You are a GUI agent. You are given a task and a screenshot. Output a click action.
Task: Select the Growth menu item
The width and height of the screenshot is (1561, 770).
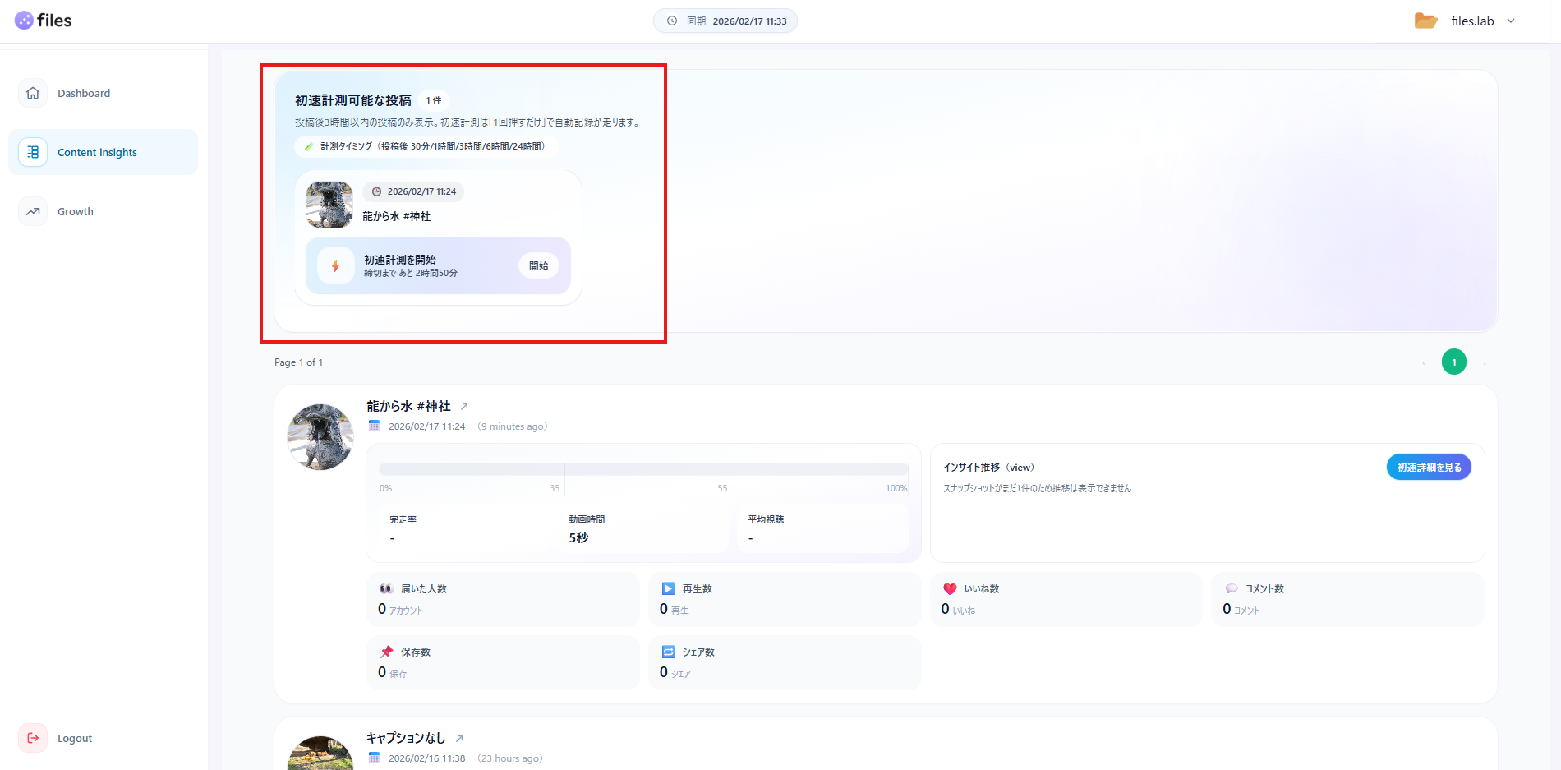[76, 211]
